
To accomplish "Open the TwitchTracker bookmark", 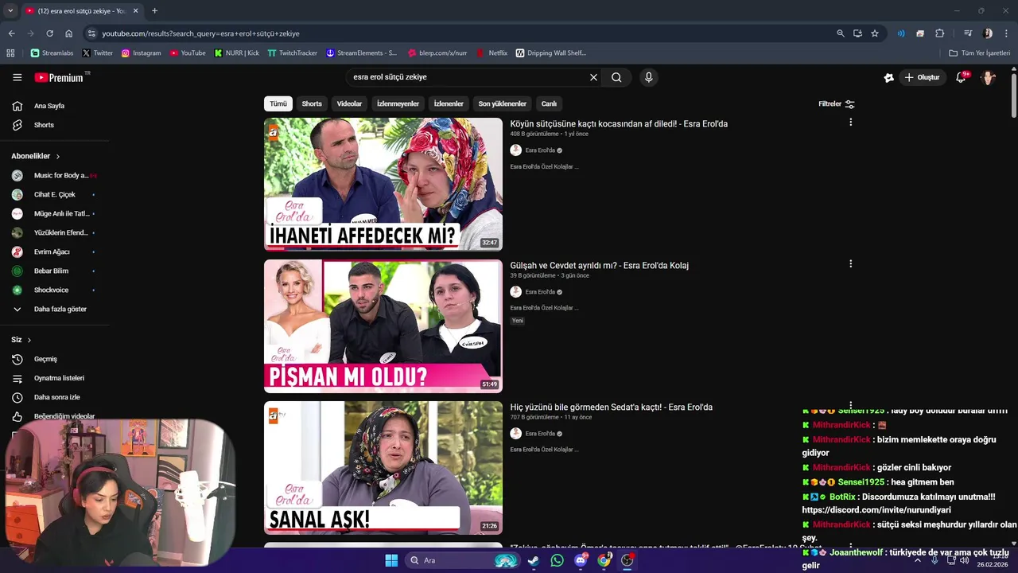I will click(x=292, y=53).
